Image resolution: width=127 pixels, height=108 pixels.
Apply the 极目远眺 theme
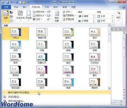[x=16, y=83]
